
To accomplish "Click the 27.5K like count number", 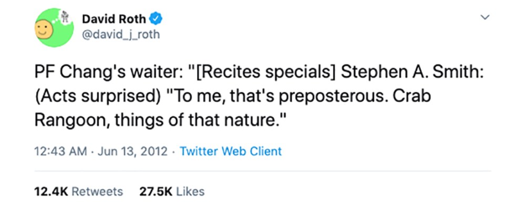I will tap(156, 192).
